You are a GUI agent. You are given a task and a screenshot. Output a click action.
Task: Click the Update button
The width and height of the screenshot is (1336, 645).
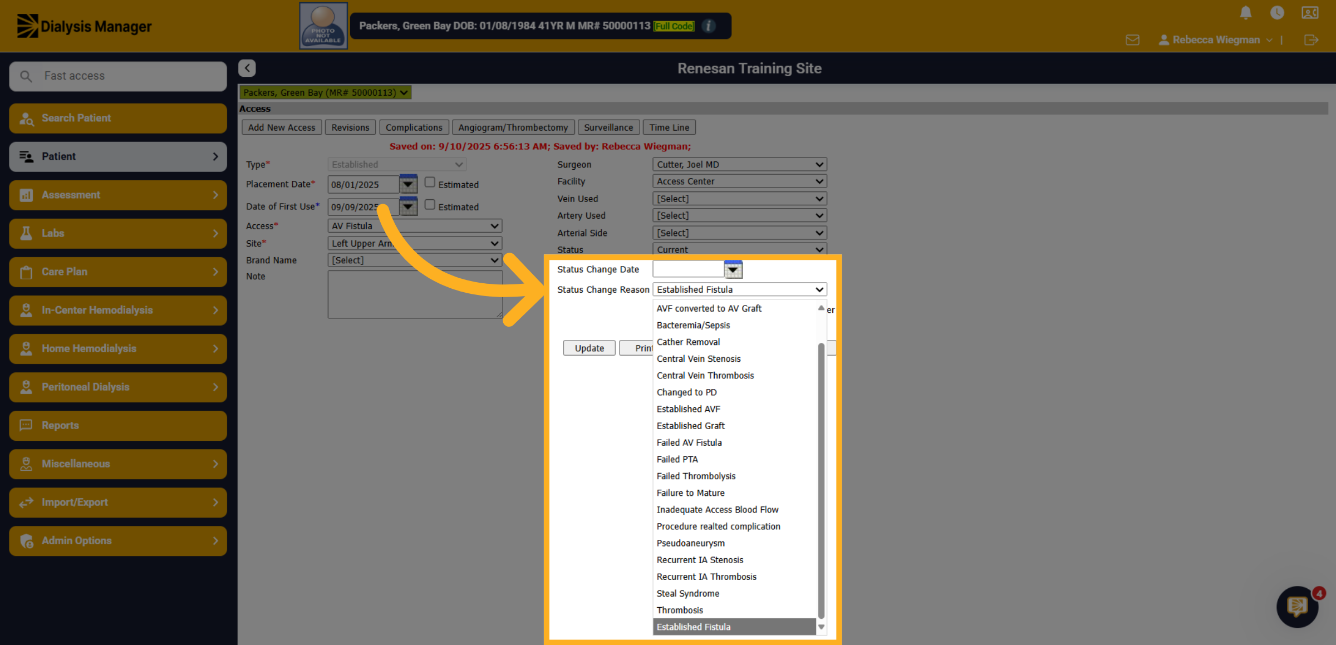[589, 348]
